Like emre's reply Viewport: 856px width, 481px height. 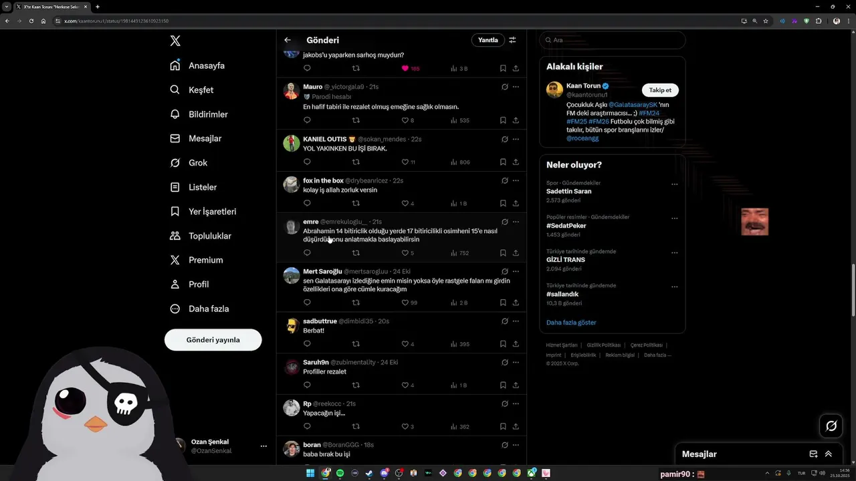[x=405, y=253]
